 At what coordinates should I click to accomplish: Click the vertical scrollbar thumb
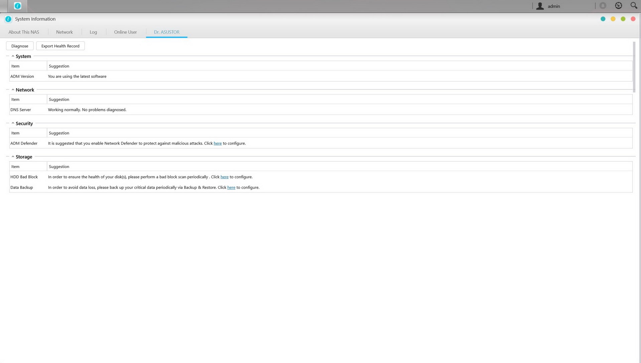634,67
